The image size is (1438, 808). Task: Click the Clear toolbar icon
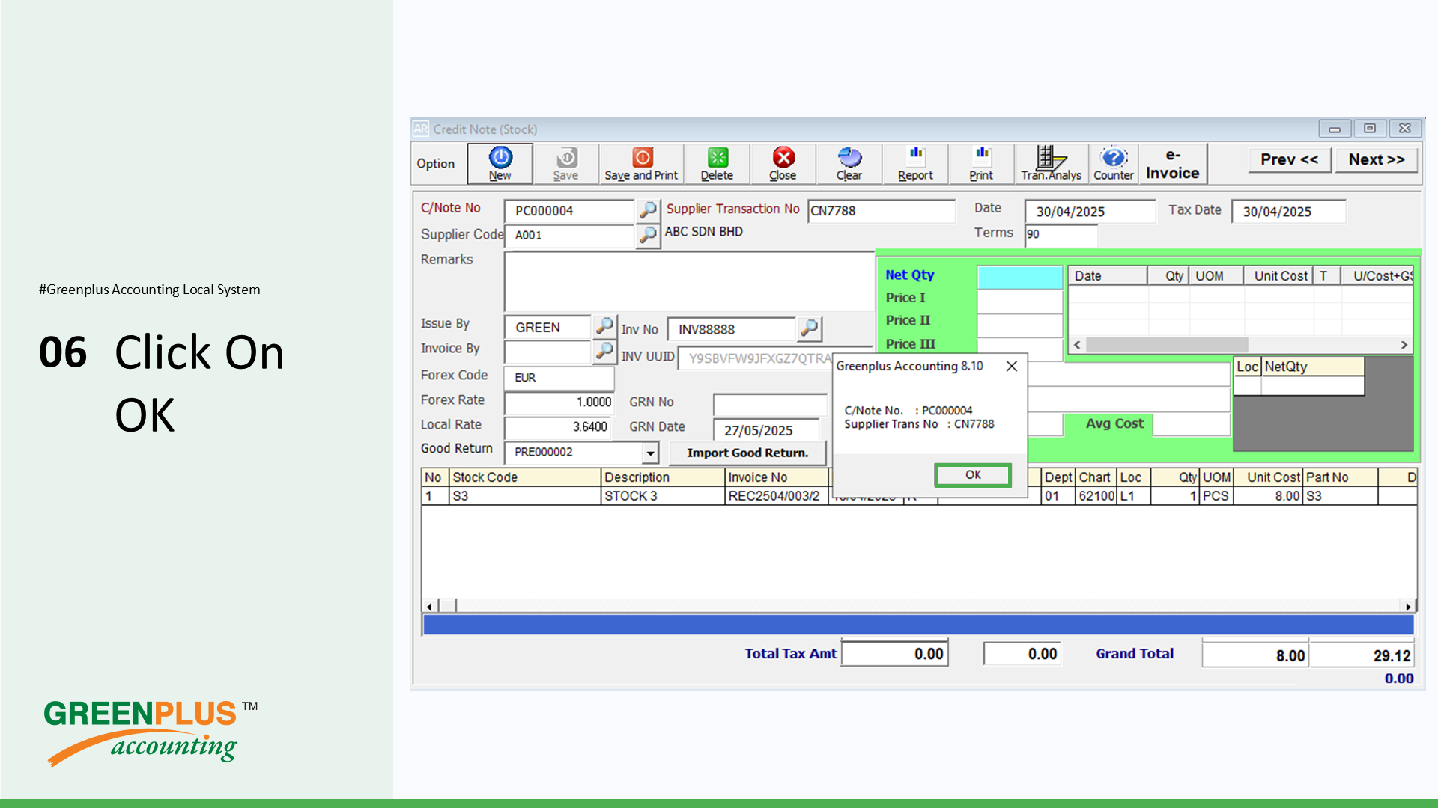849,163
